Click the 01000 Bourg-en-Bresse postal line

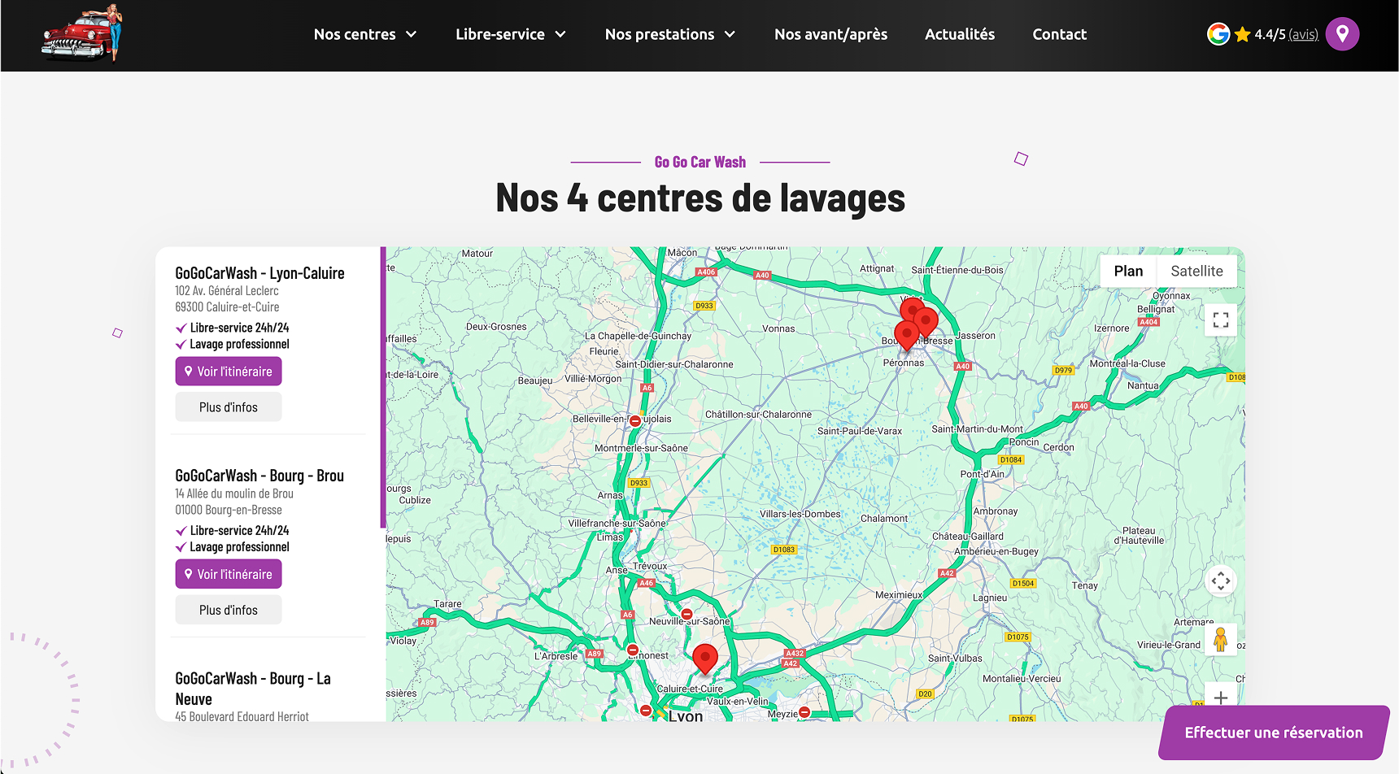229,510
